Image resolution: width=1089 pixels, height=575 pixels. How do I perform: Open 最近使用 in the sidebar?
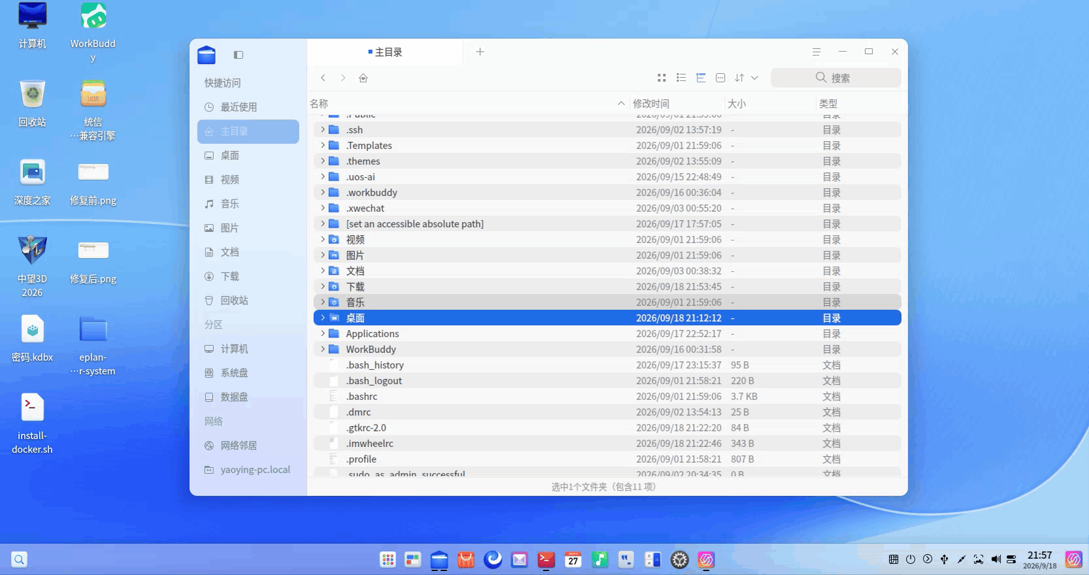point(248,107)
